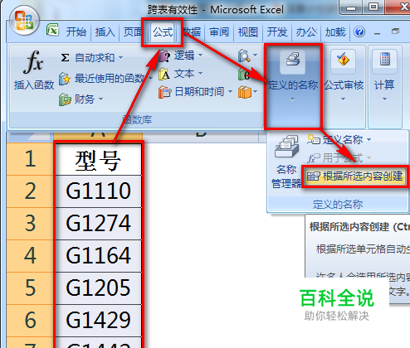Click the 其他函数 stacked books icon

(x=245, y=92)
